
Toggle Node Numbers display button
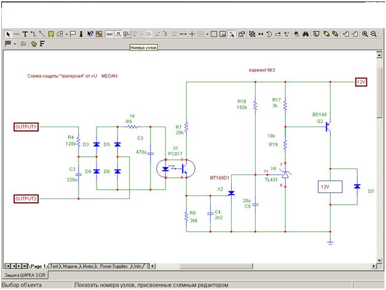pos(127,34)
